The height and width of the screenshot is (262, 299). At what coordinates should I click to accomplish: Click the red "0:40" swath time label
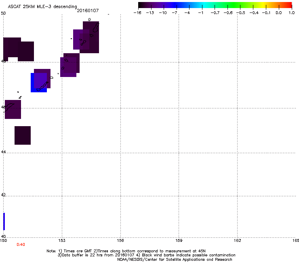coord(21,245)
